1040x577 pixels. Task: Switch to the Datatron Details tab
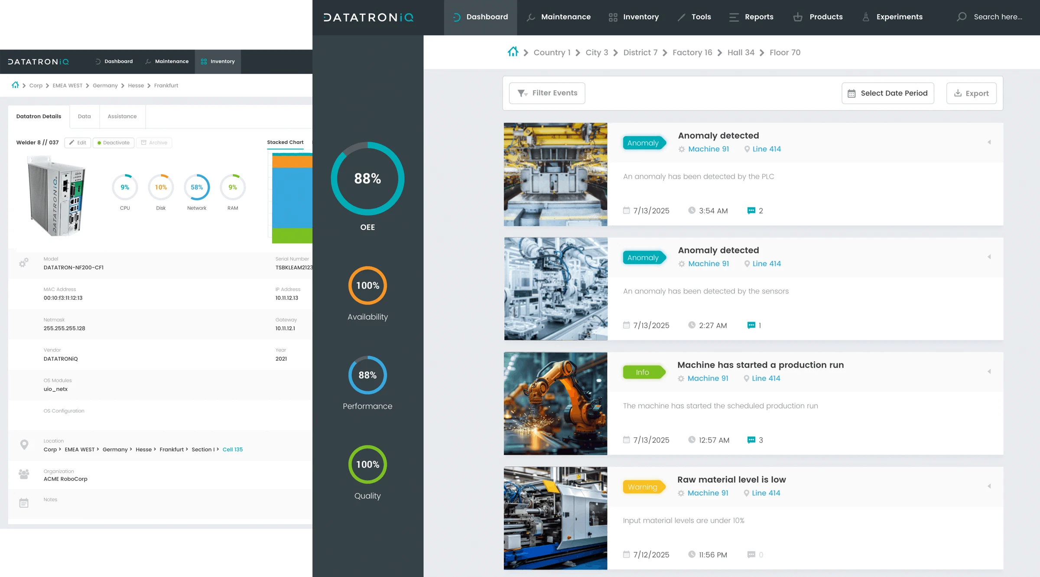[x=39, y=117]
